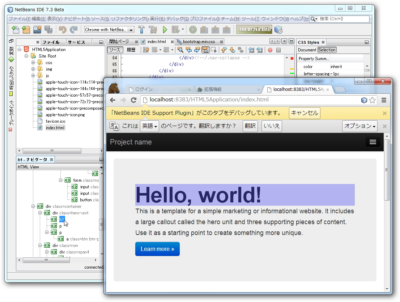Click Open Project icon in NetBeans toolbar

coord(37,30)
